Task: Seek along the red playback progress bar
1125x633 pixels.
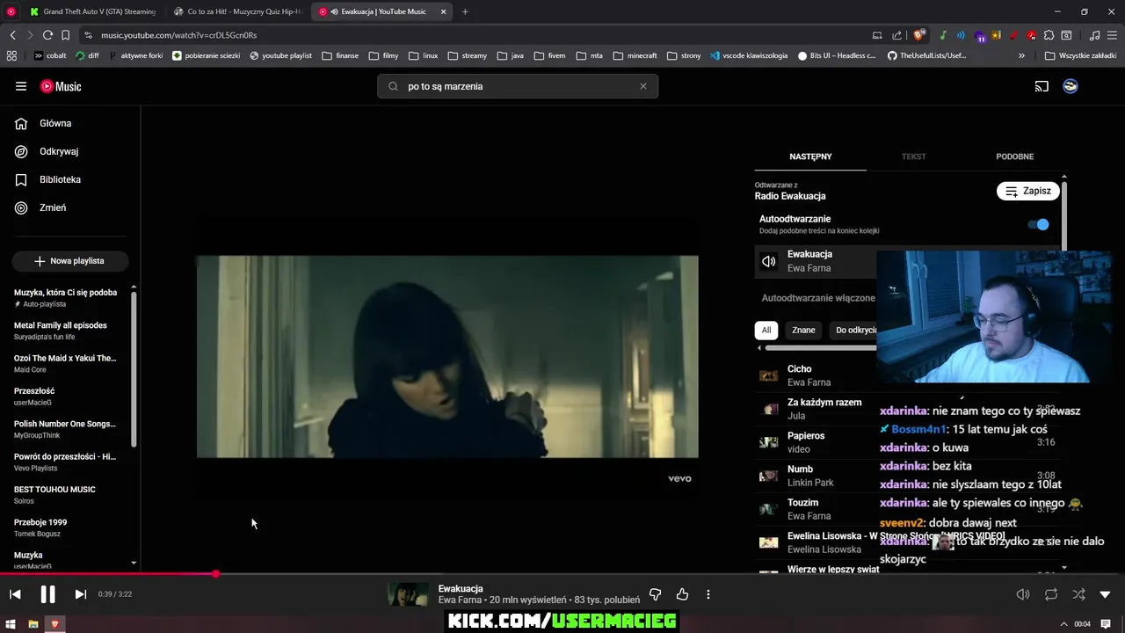Action: 562,574
